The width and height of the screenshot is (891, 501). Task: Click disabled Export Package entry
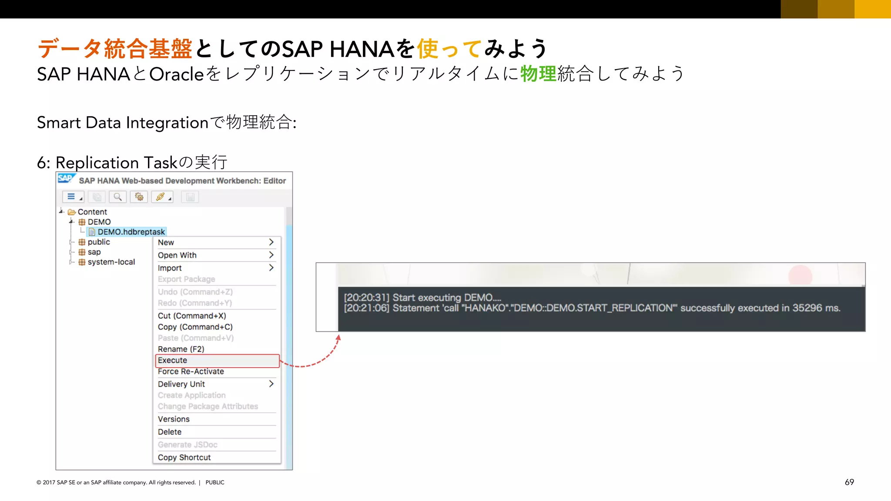[x=217, y=279]
